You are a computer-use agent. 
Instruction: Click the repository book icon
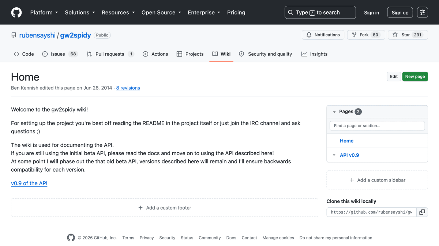pos(14,35)
